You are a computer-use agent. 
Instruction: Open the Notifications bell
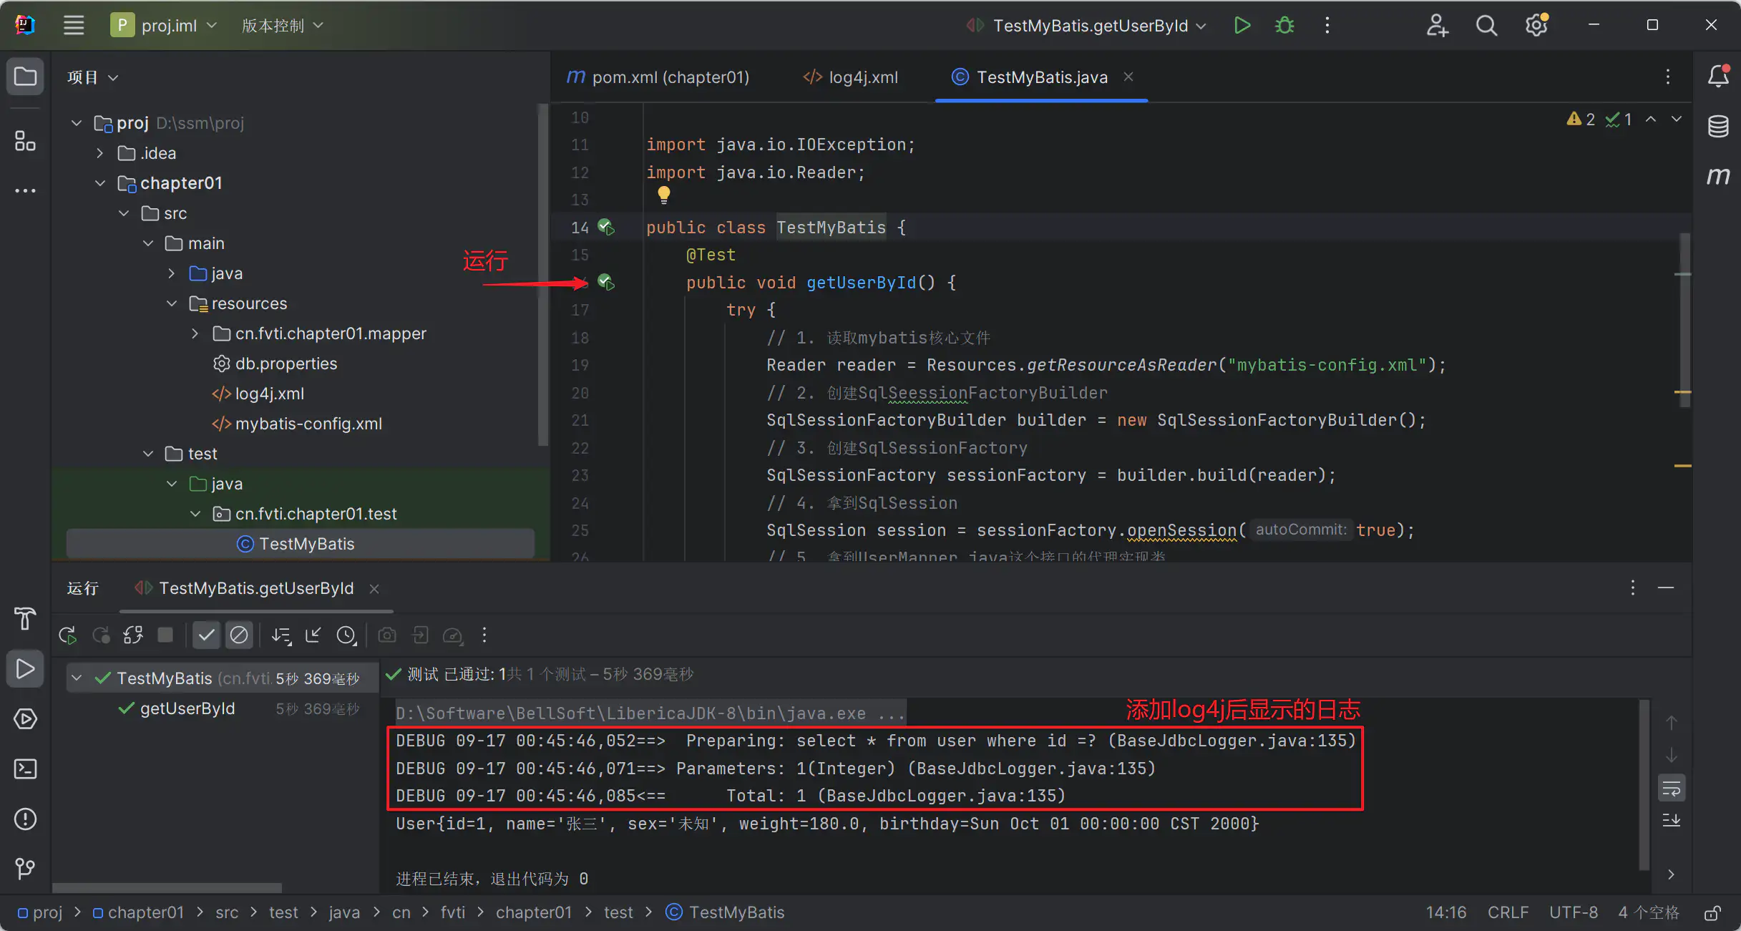1718,76
